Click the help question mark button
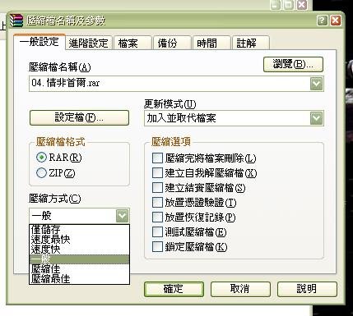Screen dimensions: 353x316 (x=323, y=21)
